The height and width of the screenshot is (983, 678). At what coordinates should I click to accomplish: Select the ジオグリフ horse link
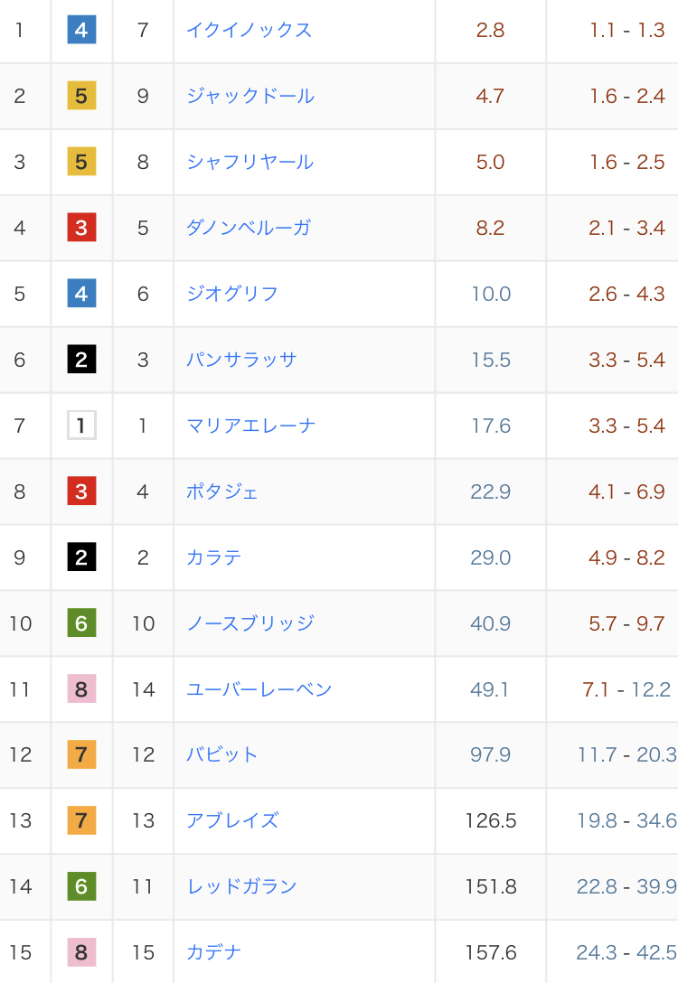coord(231,294)
